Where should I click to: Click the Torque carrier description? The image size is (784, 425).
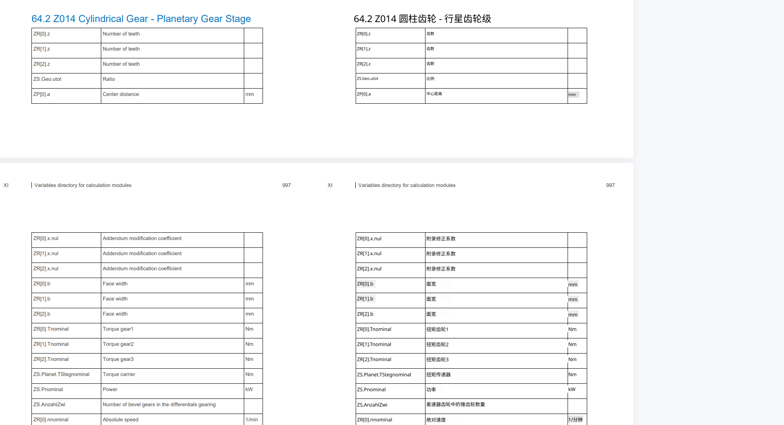(119, 374)
